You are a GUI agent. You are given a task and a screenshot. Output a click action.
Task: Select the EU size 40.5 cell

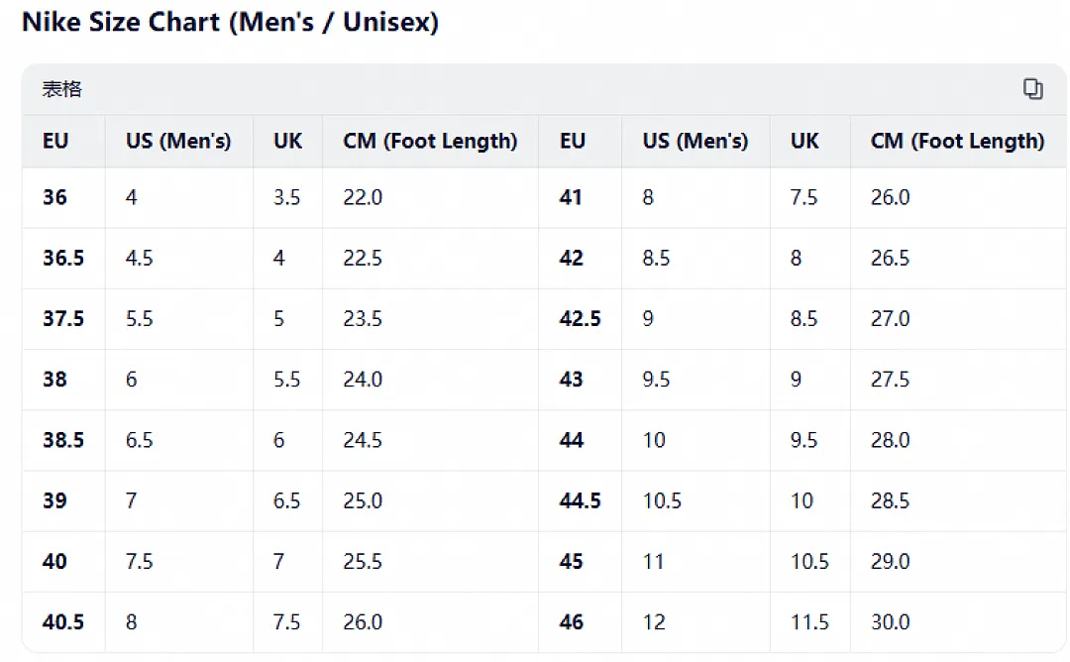(63, 622)
